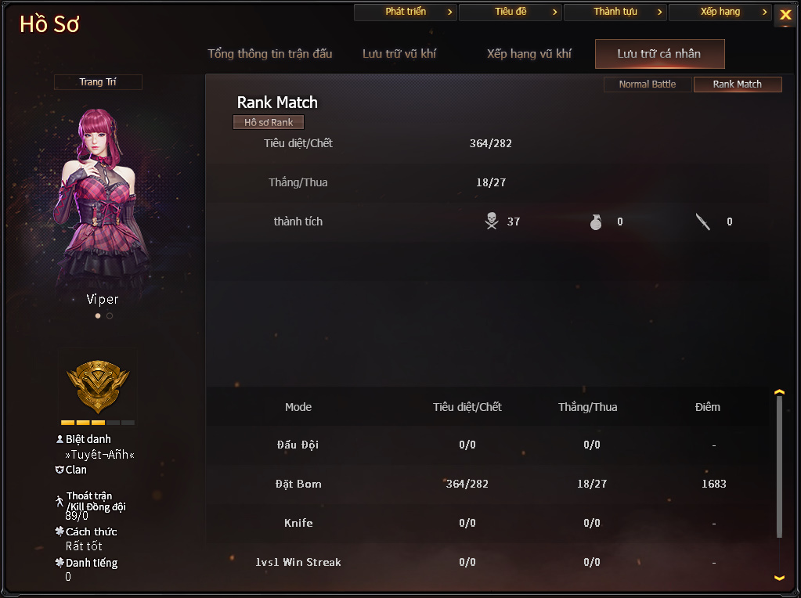
Task: Select the first character page dot
Action: tap(98, 315)
